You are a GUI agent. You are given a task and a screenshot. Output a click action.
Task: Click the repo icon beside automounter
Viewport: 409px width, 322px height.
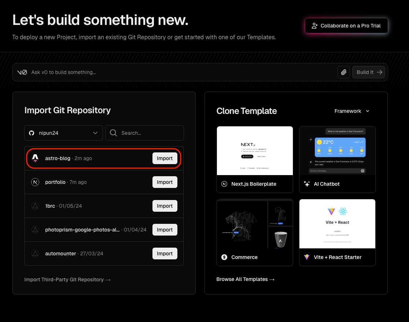[35, 253]
